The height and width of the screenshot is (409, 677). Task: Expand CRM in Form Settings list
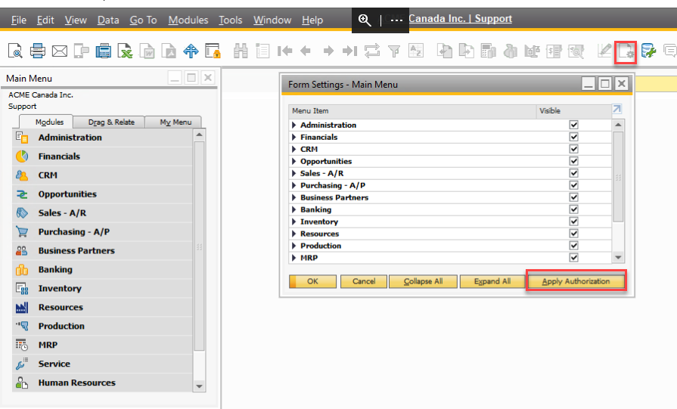tap(294, 149)
